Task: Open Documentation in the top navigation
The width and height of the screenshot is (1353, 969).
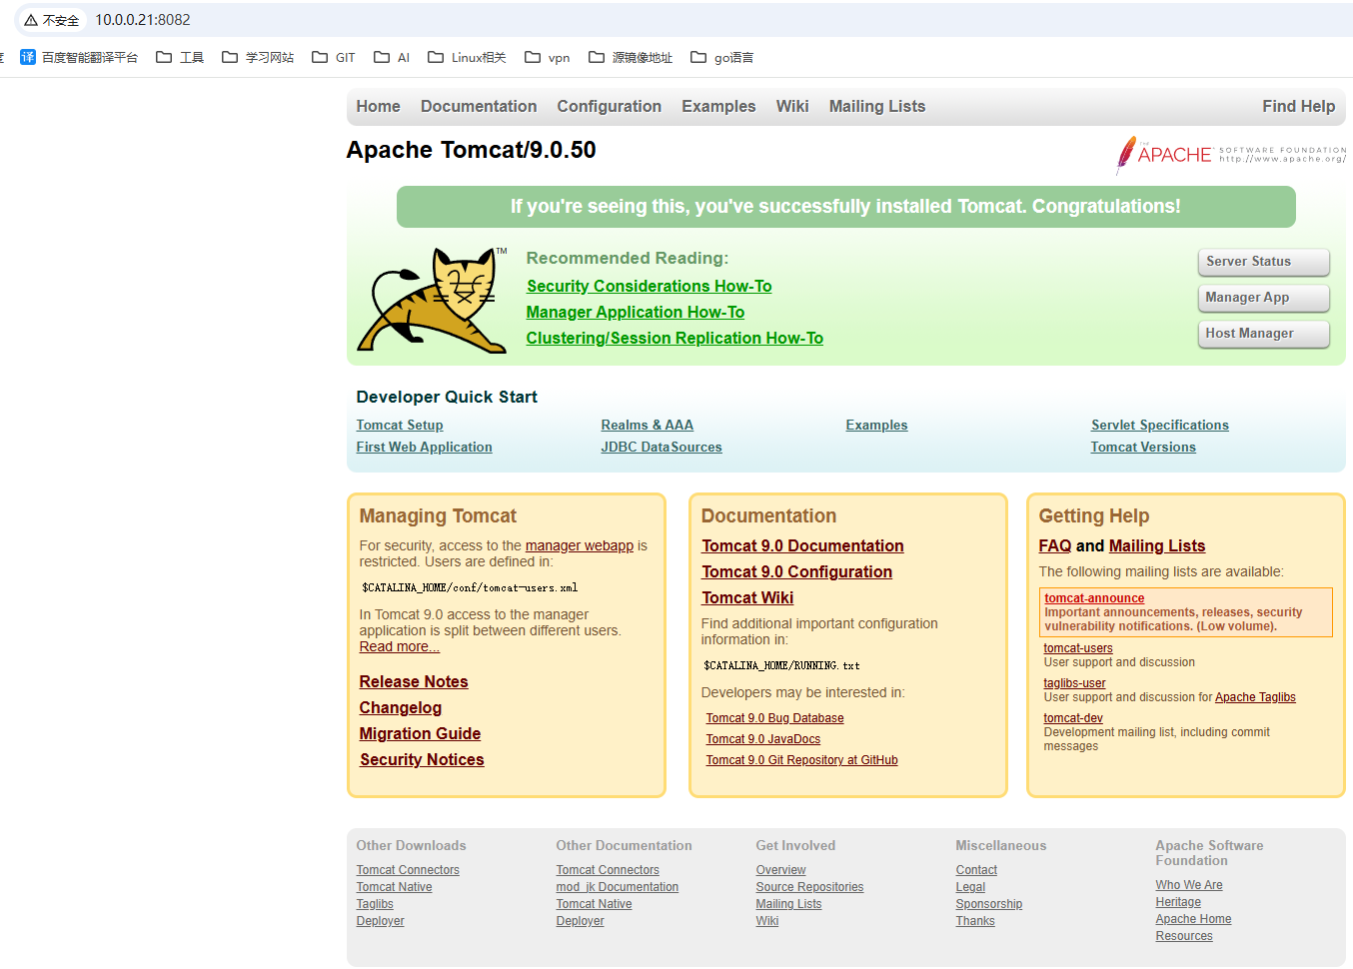Action: click(x=479, y=106)
